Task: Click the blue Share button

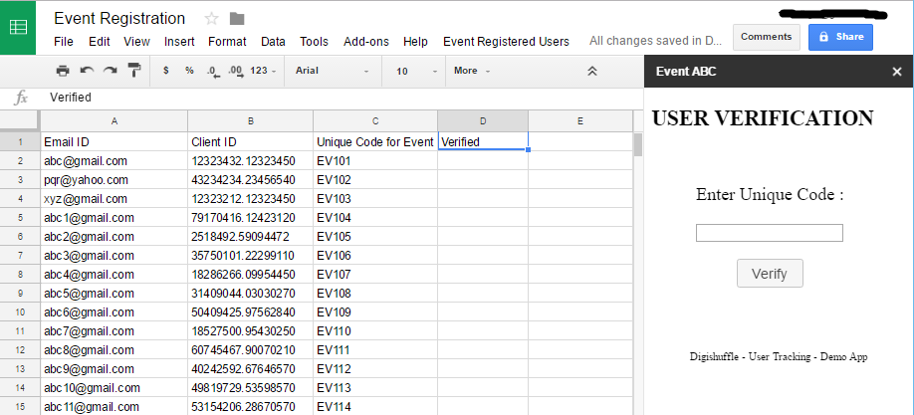Action: (840, 37)
